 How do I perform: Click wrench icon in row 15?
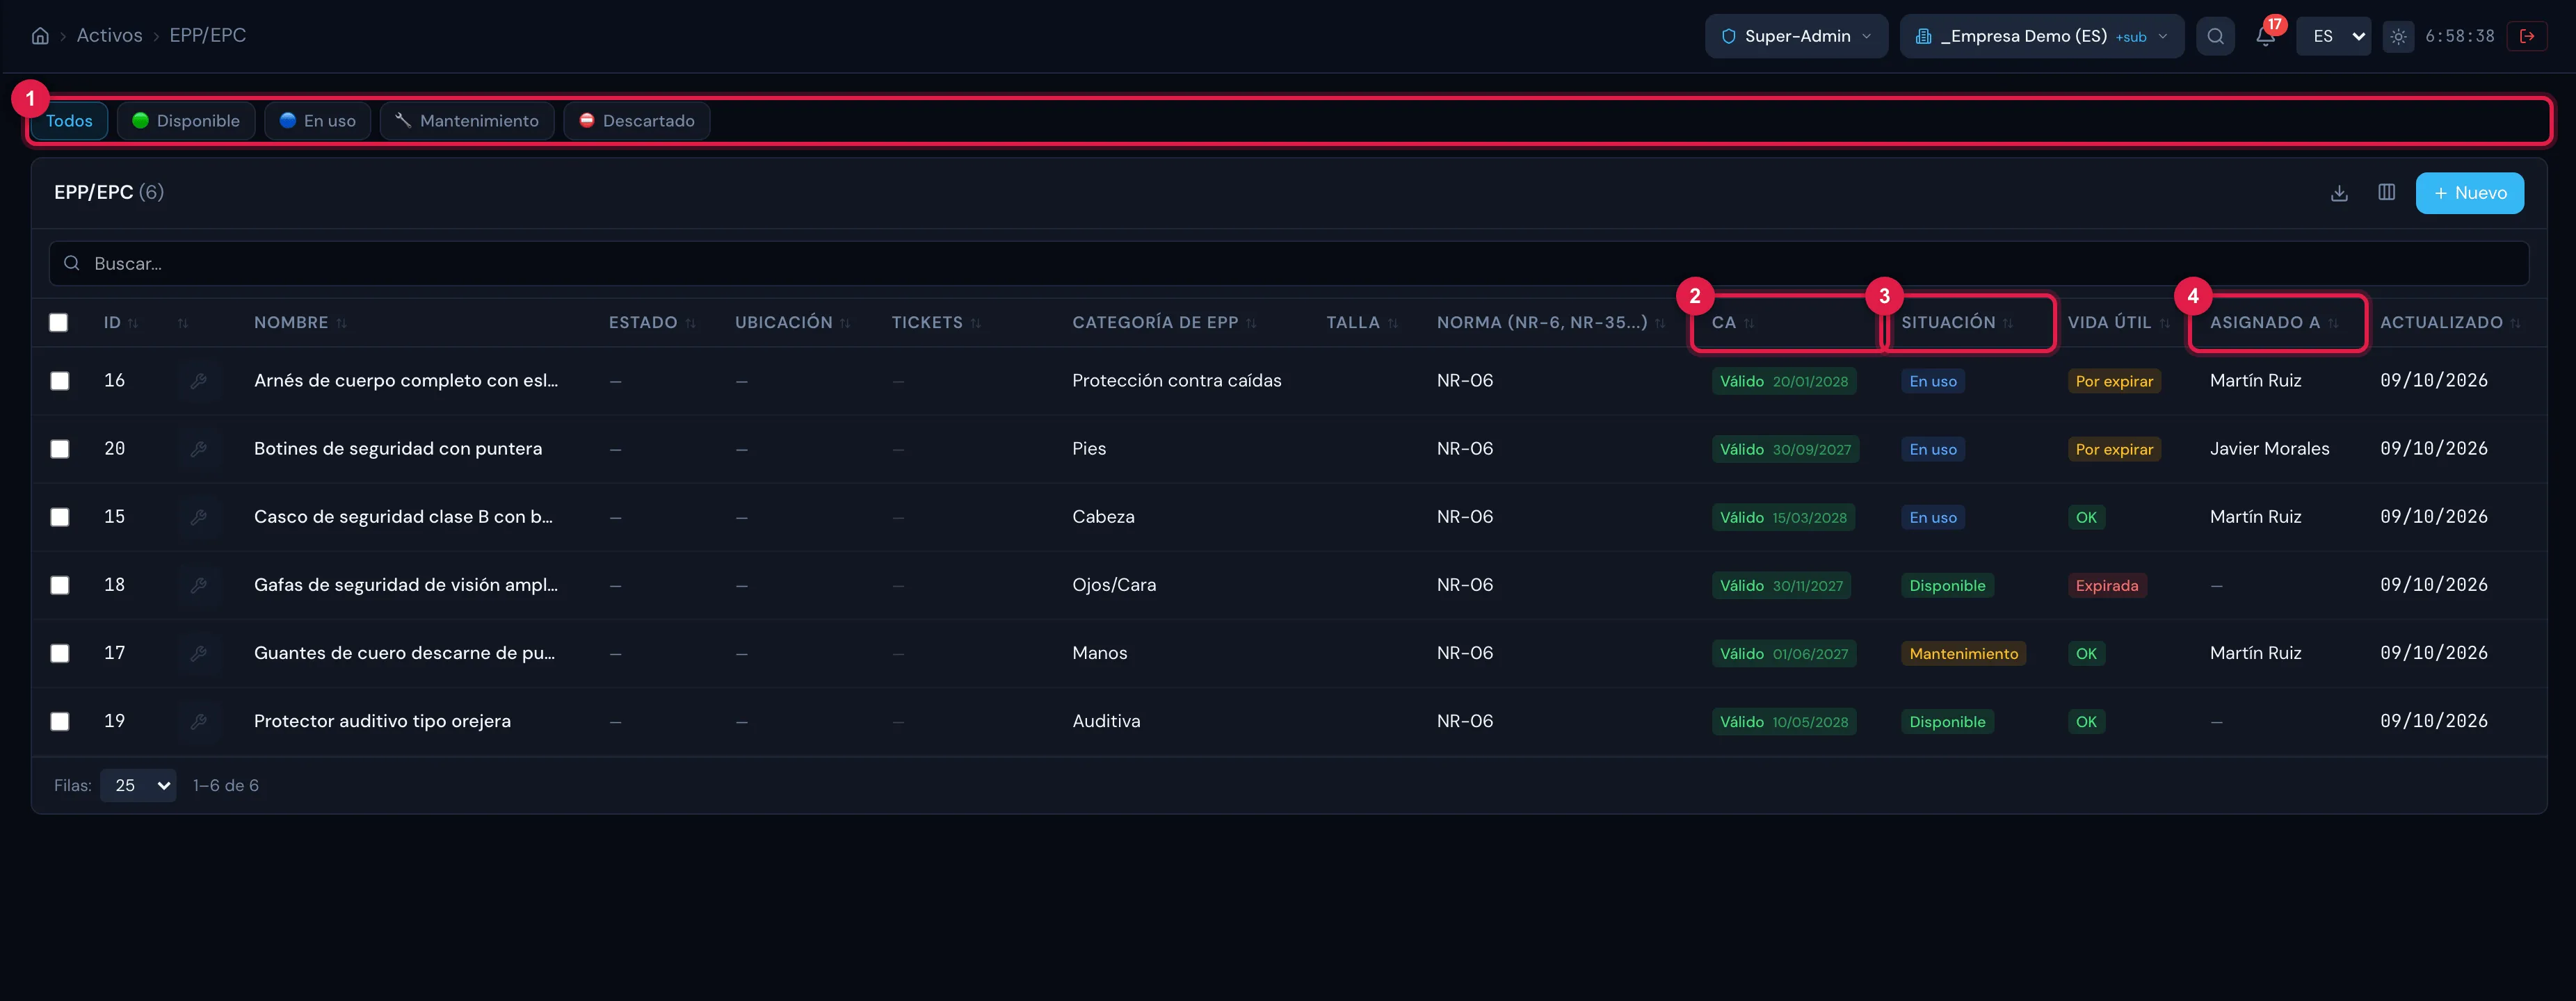pos(199,517)
